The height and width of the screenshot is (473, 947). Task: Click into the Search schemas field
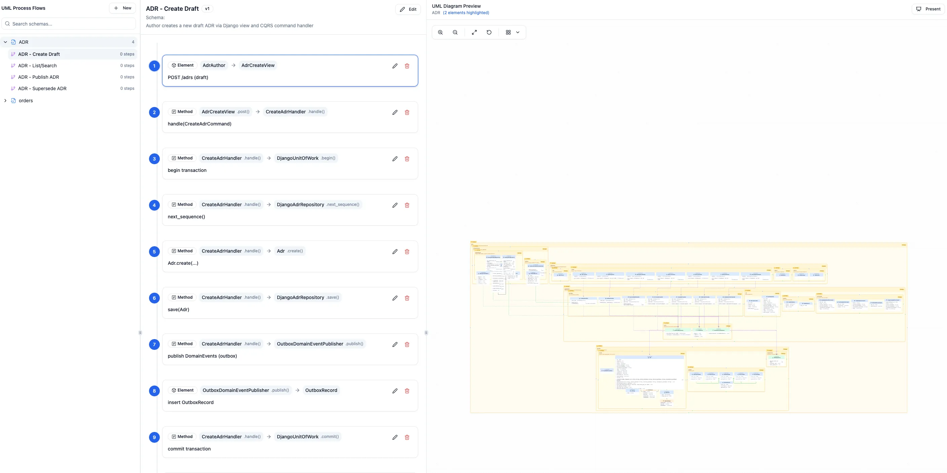68,24
